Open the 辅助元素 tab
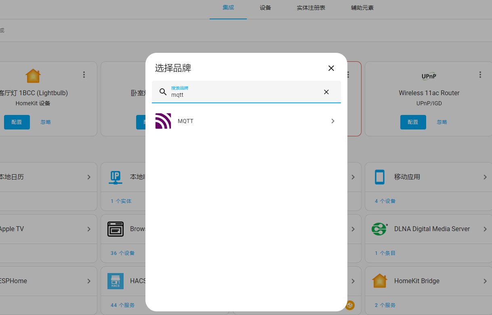Screen dimensions: 492x315 pos(362,8)
